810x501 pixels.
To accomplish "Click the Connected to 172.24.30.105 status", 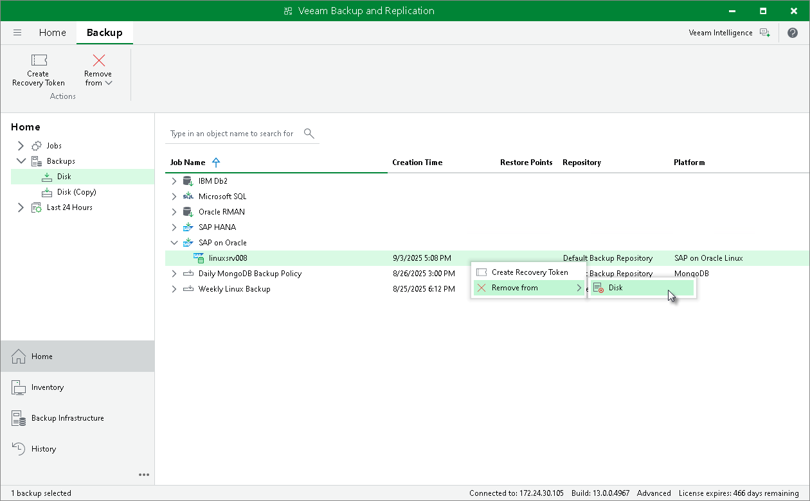I will 516,493.
